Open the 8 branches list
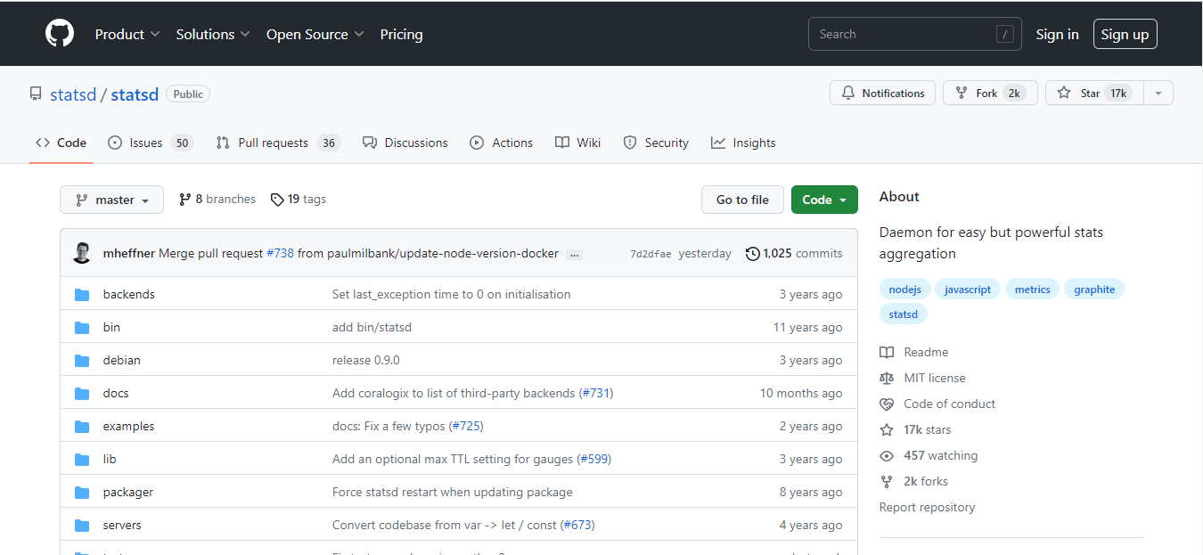 [217, 200]
